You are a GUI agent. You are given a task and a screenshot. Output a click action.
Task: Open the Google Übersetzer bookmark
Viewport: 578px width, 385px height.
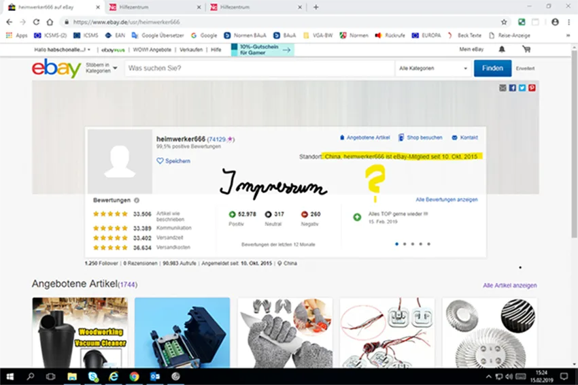[158, 35]
